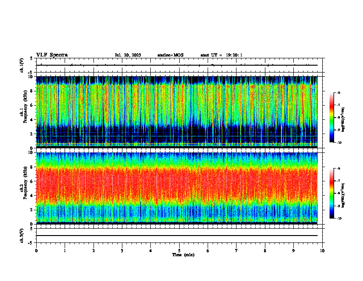Viewport: 363px width, 281px height.
Task: Click the ch.2 colorbar log(PSD) label
Action: click(343, 196)
